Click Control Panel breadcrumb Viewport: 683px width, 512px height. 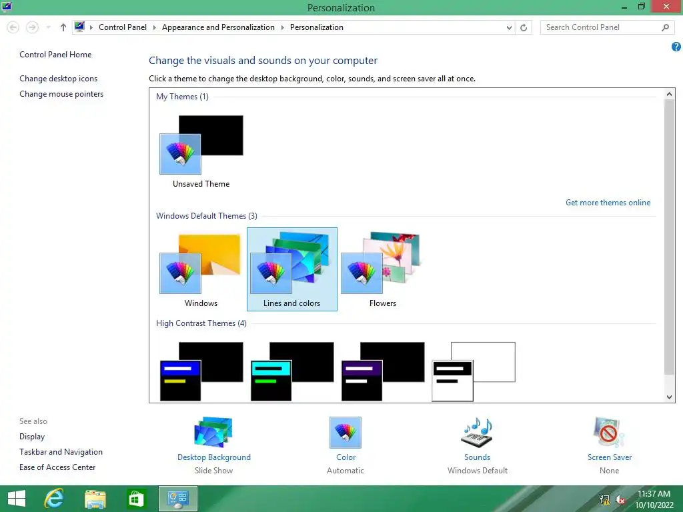123,27
